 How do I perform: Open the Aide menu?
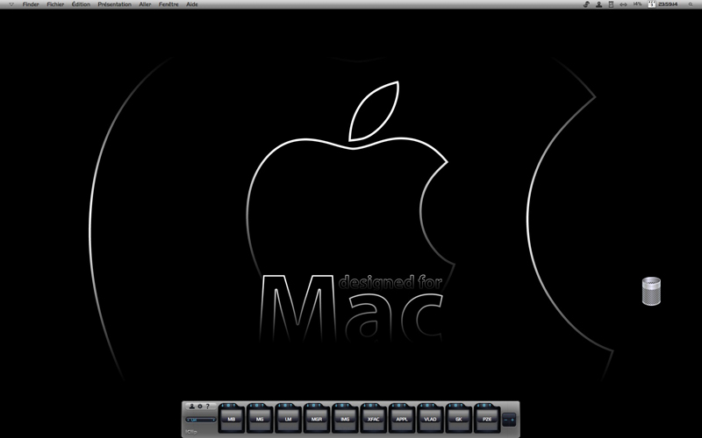pyautogui.click(x=192, y=4)
